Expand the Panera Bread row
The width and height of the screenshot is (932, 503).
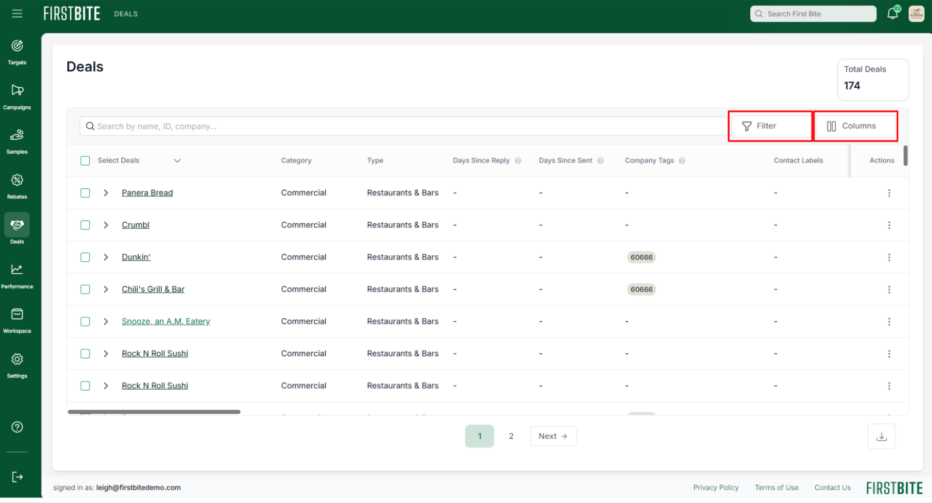pos(106,193)
